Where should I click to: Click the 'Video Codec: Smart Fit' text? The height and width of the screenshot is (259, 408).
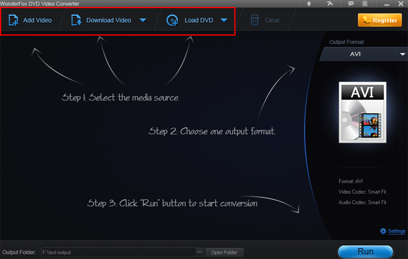pyautogui.click(x=363, y=192)
